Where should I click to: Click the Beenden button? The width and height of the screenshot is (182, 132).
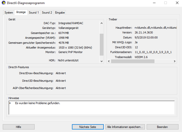pyautogui.click(x=162, y=127)
